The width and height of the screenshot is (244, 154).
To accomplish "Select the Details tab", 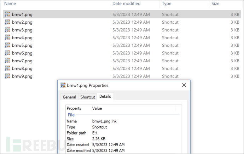I will tap(105, 97).
